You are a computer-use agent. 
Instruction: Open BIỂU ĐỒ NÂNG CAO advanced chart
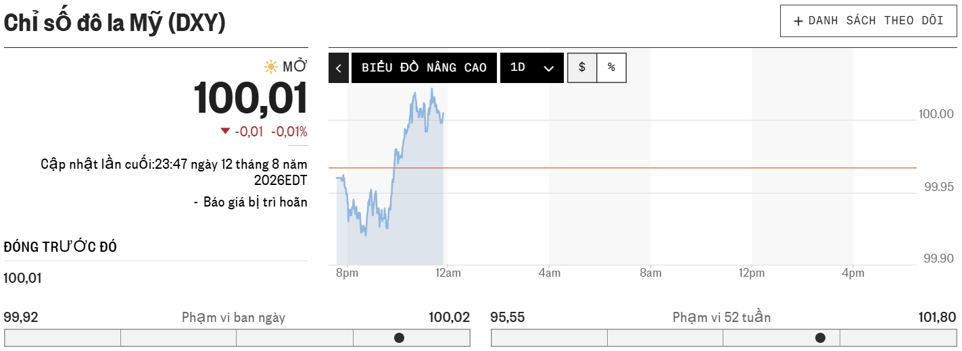pos(424,68)
